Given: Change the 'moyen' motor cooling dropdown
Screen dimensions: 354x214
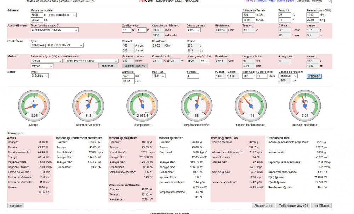Looking at the screenshot, I should click(42, 66).
